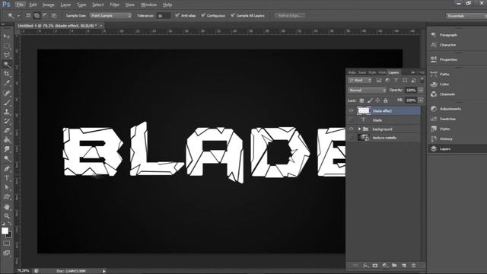
Task: Pick the Path Selection tool
Action: (x=7, y=187)
